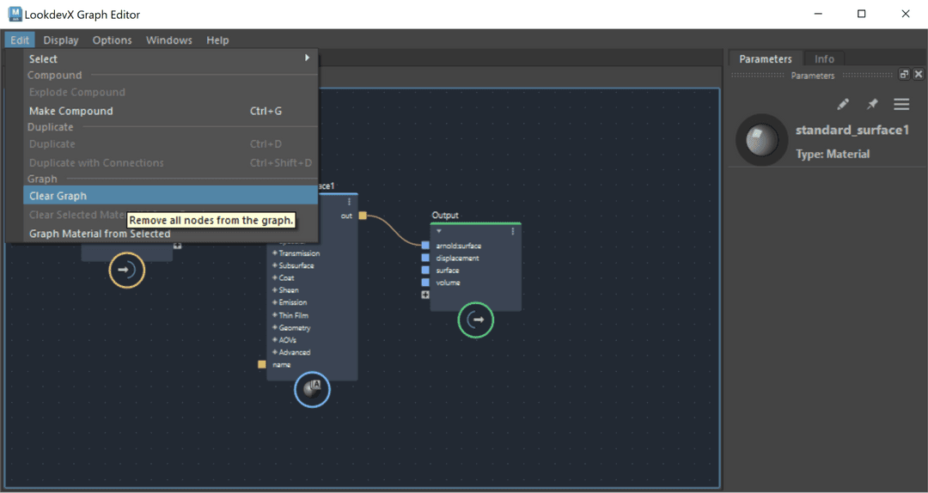The height and width of the screenshot is (493, 928).
Task: Switch to the Parameters tab
Action: pyautogui.click(x=765, y=58)
